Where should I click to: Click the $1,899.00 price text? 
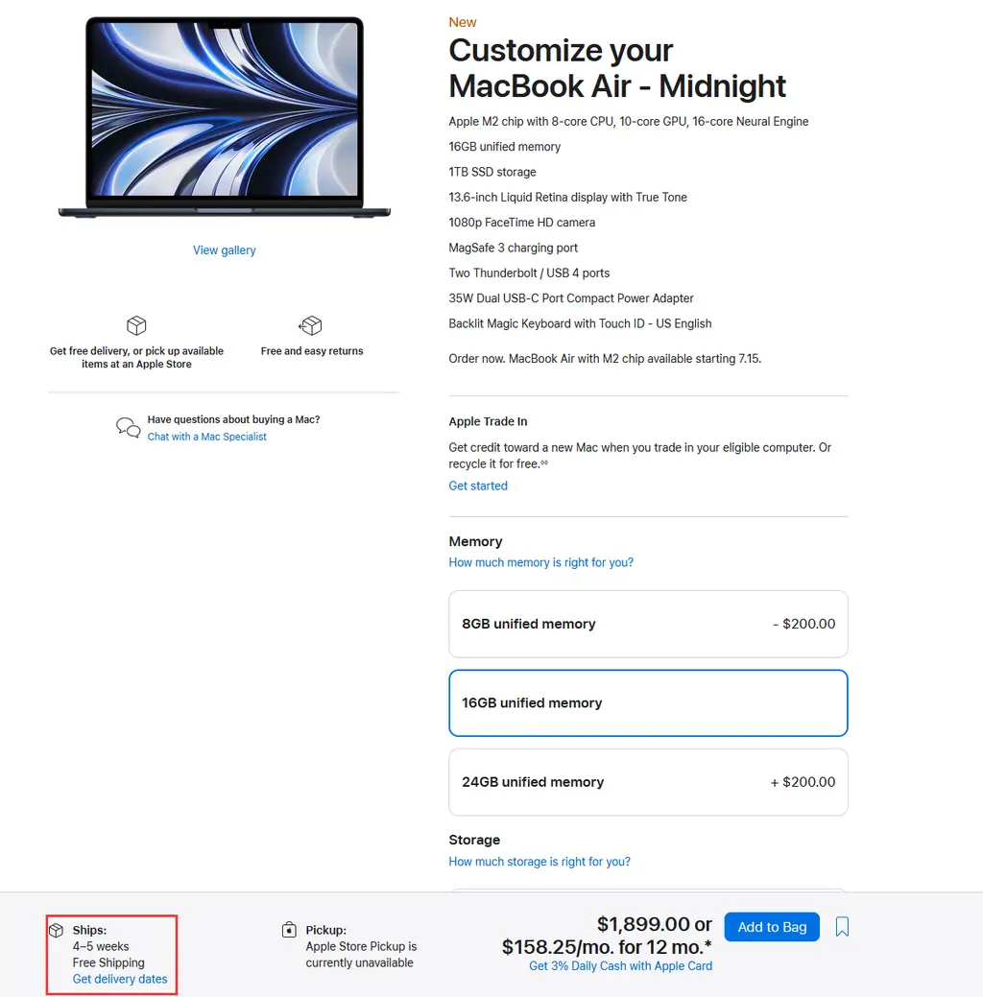pyautogui.click(x=643, y=924)
